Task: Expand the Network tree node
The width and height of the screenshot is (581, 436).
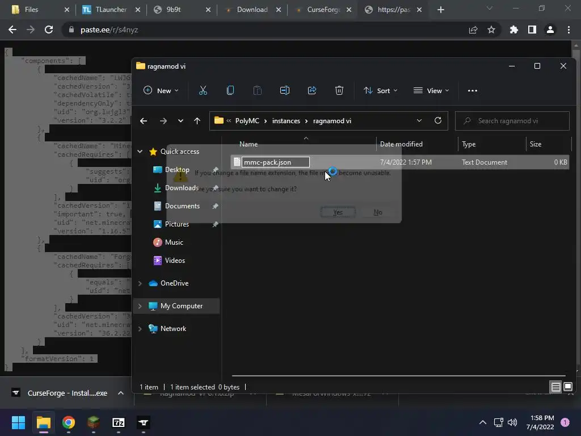Action: [x=140, y=329]
